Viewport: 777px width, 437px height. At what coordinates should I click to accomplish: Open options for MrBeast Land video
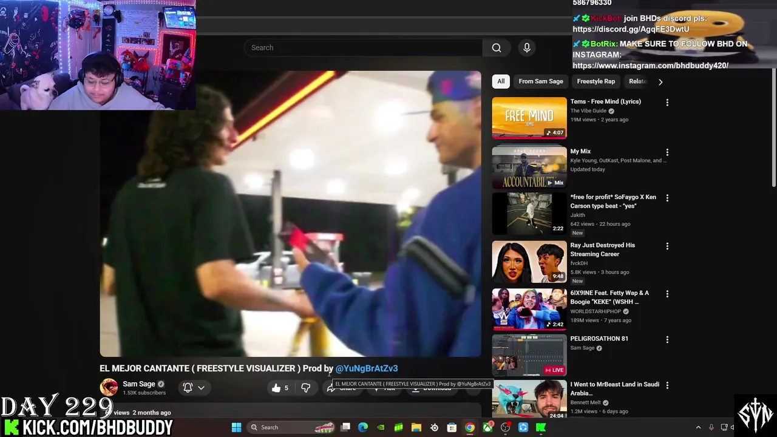coord(667,385)
